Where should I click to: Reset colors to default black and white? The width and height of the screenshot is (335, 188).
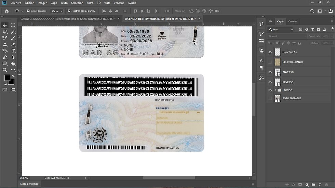[x=5, y=84]
